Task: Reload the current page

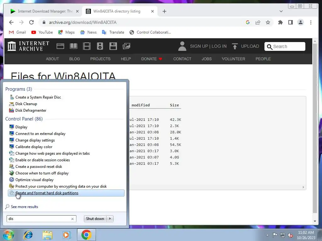Action: tap(31, 22)
